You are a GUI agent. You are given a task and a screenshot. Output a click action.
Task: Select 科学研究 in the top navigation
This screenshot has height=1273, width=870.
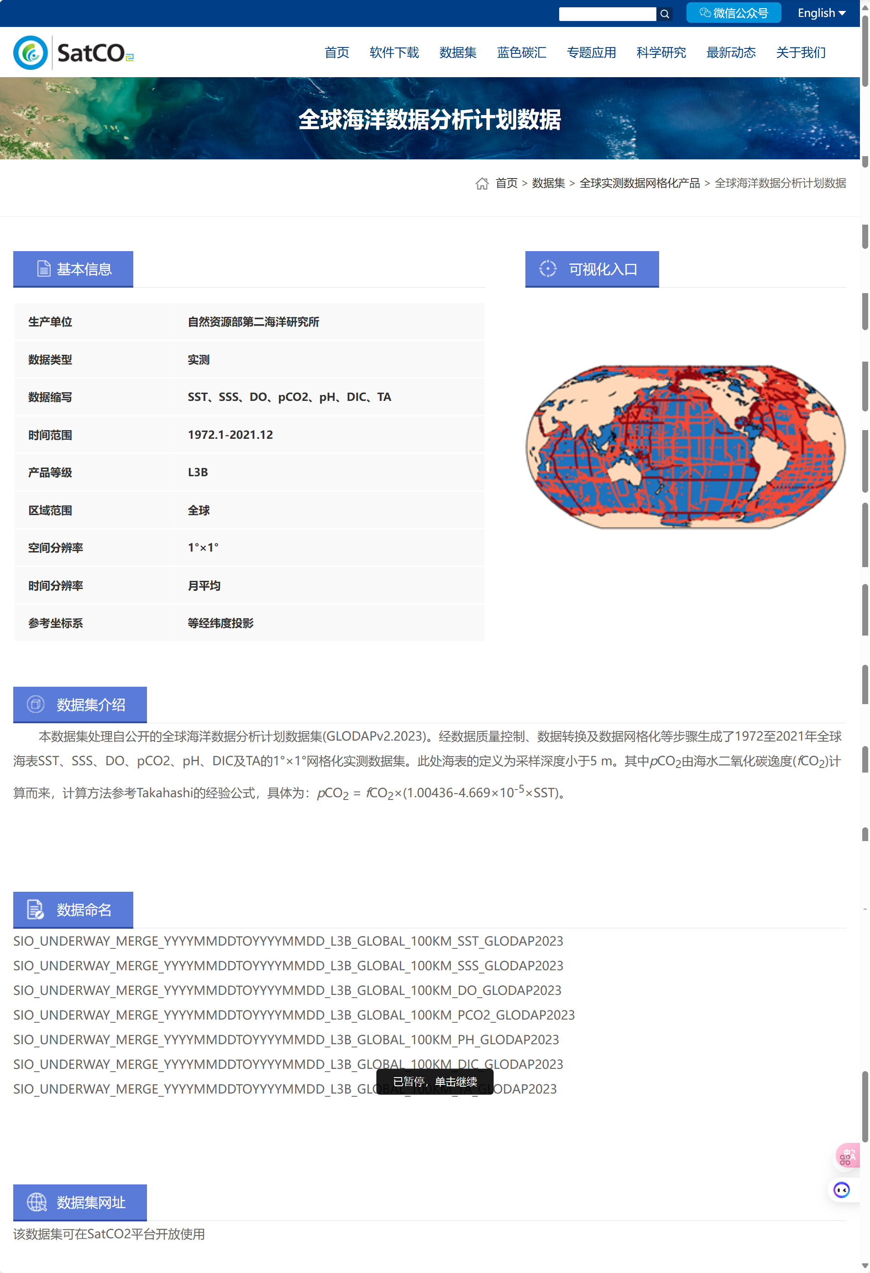tap(661, 53)
